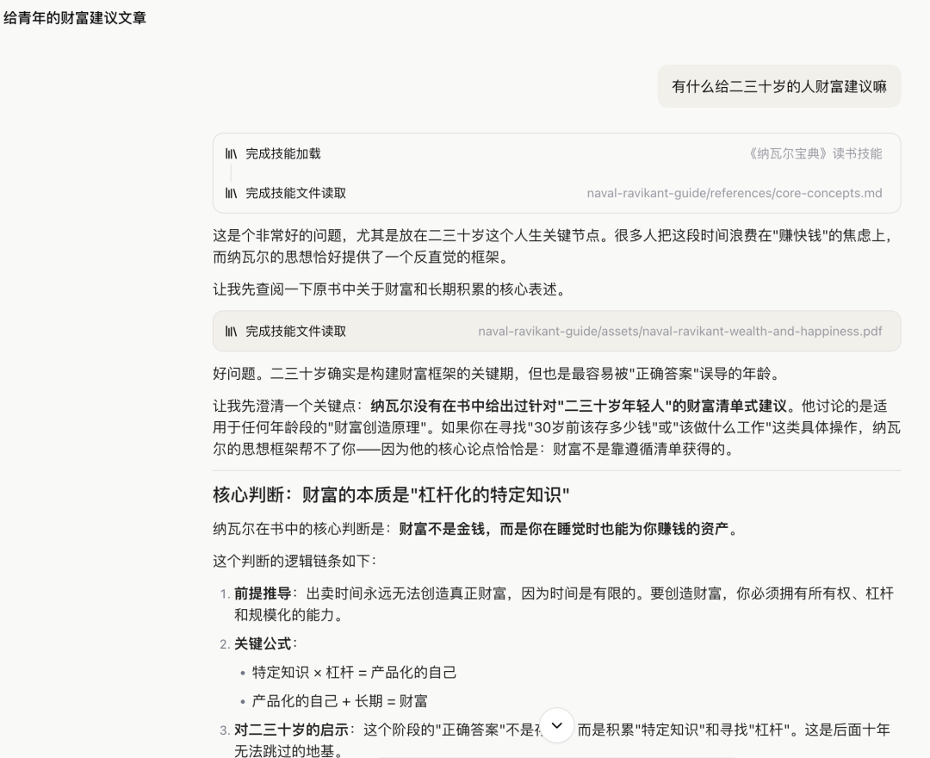The width and height of the screenshot is (930, 758).
Task: Click the bold text 纳瓦尔没有在书中给出过针对"二三十岁年轻人"的财富清单式建议
Action: coord(579,407)
